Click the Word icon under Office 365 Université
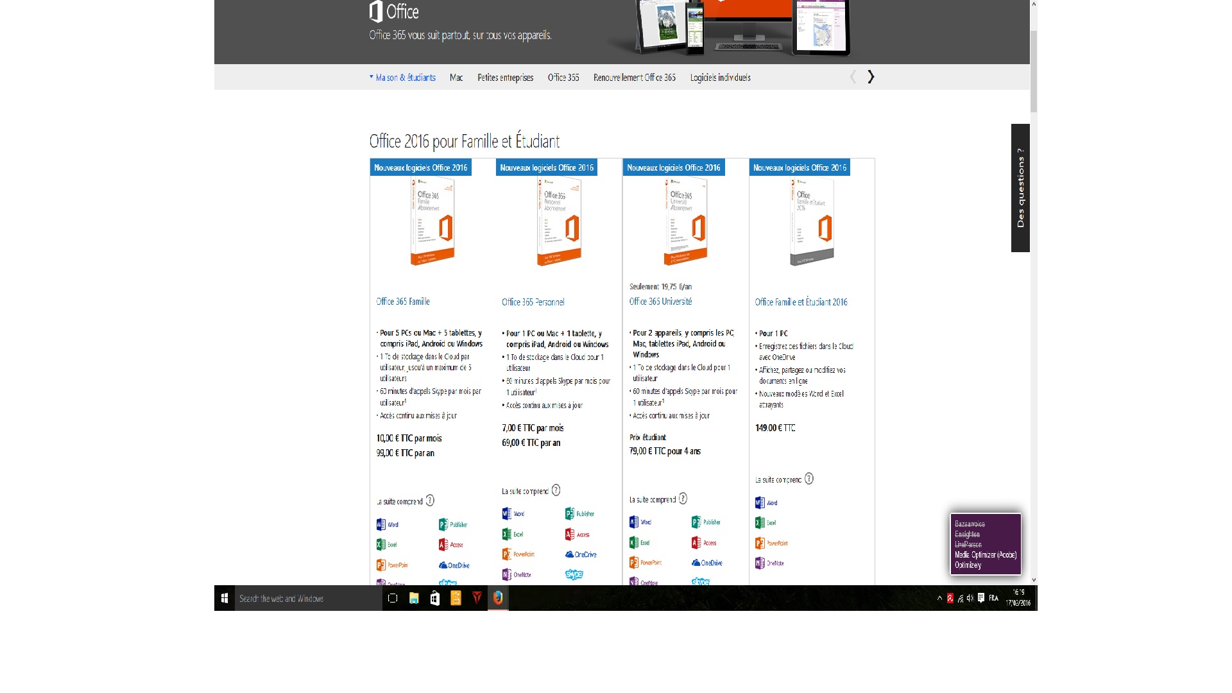 click(x=634, y=522)
